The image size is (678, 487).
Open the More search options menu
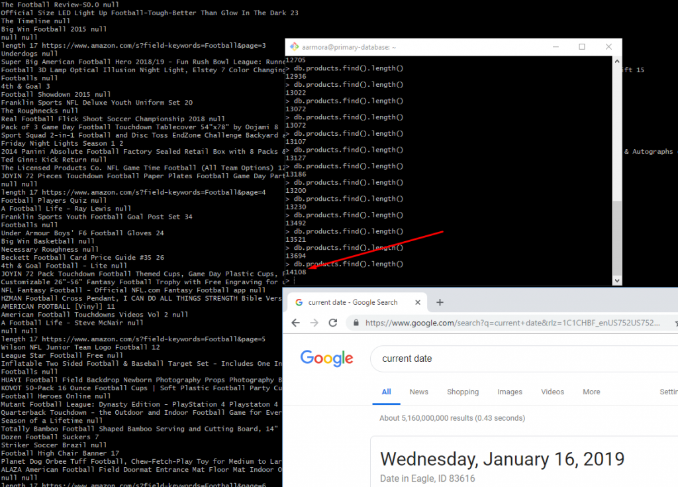pyautogui.click(x=591, y=392)
